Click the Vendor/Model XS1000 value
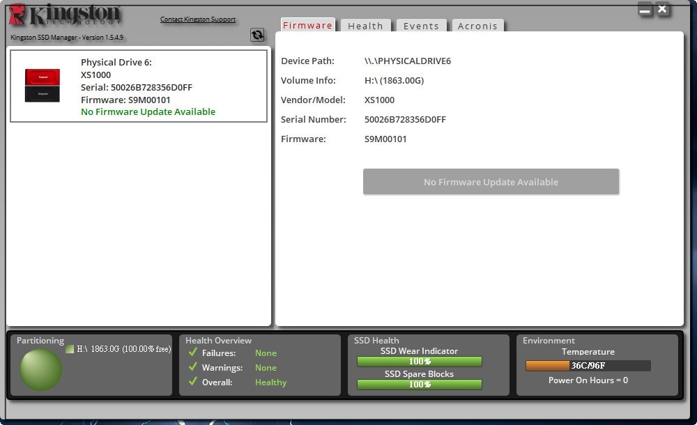The width and height of the screenshot is (697, 425). [x=379, y=100]
